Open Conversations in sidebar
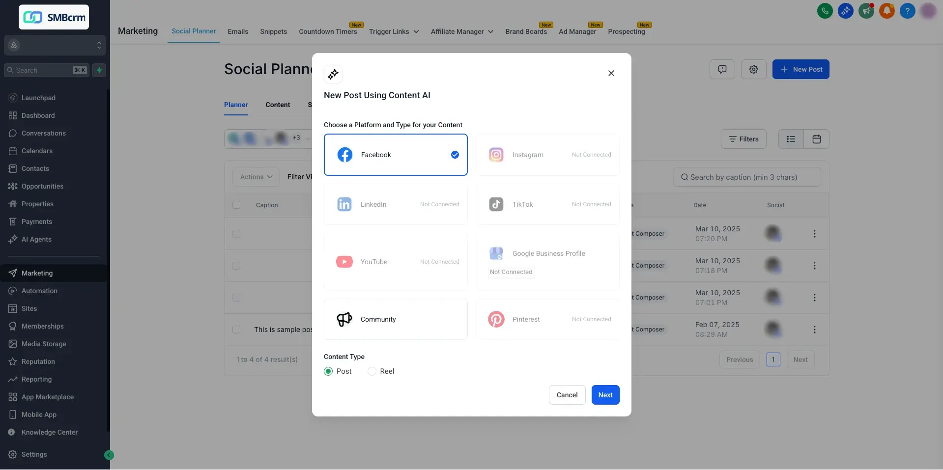Viewport: 943px width, 470px height. point(43,133)
